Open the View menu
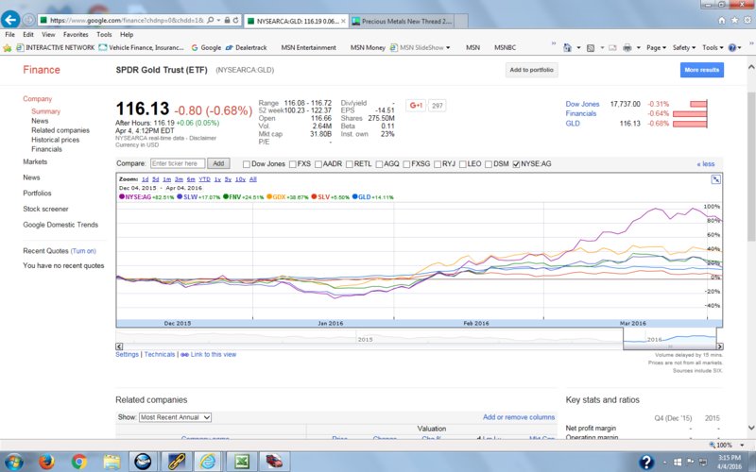This screenshot has height=472, width=756. pyautogui.click(x=48, y=35)
